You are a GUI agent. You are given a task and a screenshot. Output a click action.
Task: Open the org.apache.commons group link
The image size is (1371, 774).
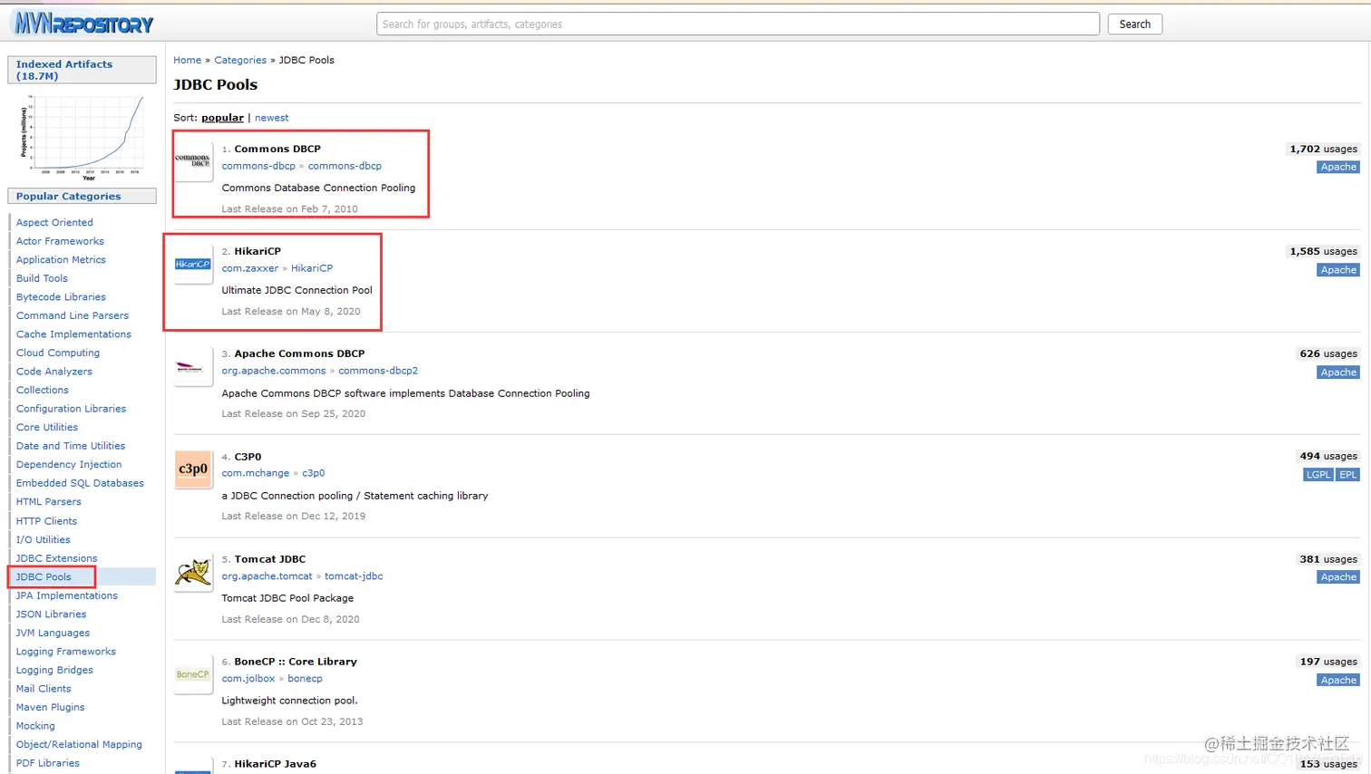pyautogui.click(x=274, y=371)
